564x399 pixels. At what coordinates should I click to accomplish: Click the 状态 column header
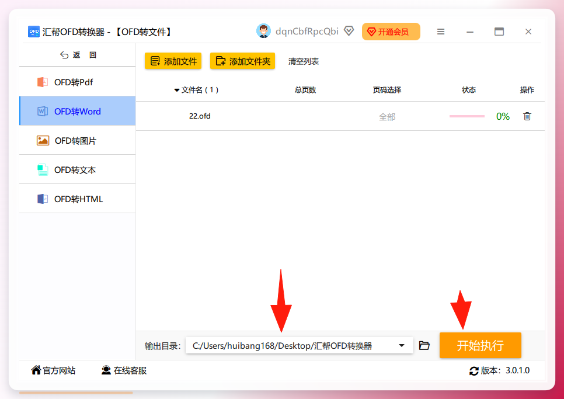(x=469, y=90)
